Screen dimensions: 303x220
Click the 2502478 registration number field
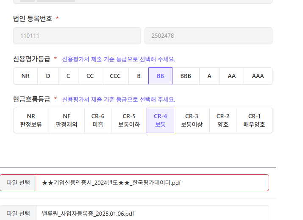pos(208,36)
